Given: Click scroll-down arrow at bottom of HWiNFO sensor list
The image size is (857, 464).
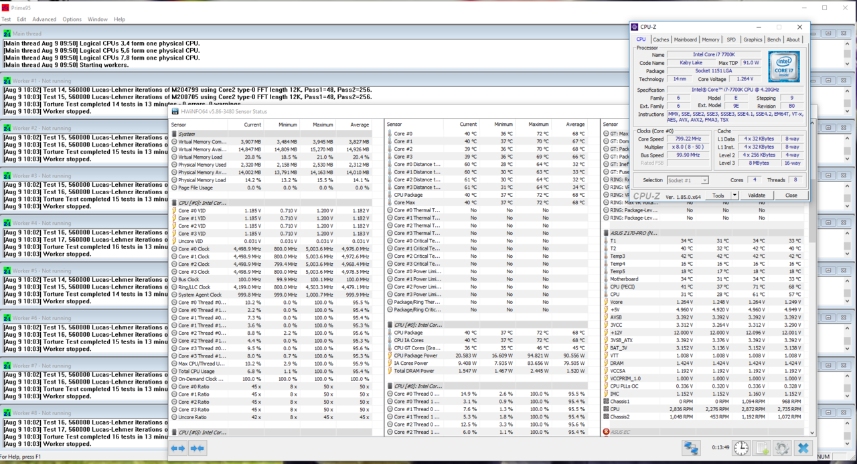Looking at the screenshot, I should coord(813,433).
